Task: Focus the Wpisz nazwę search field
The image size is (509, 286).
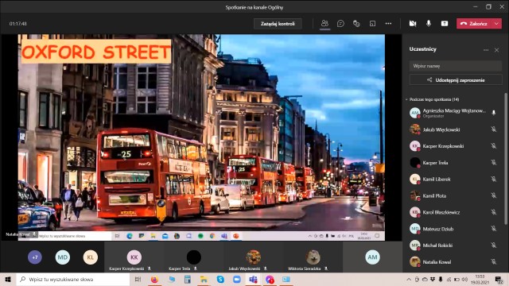Action: point(456,66)
